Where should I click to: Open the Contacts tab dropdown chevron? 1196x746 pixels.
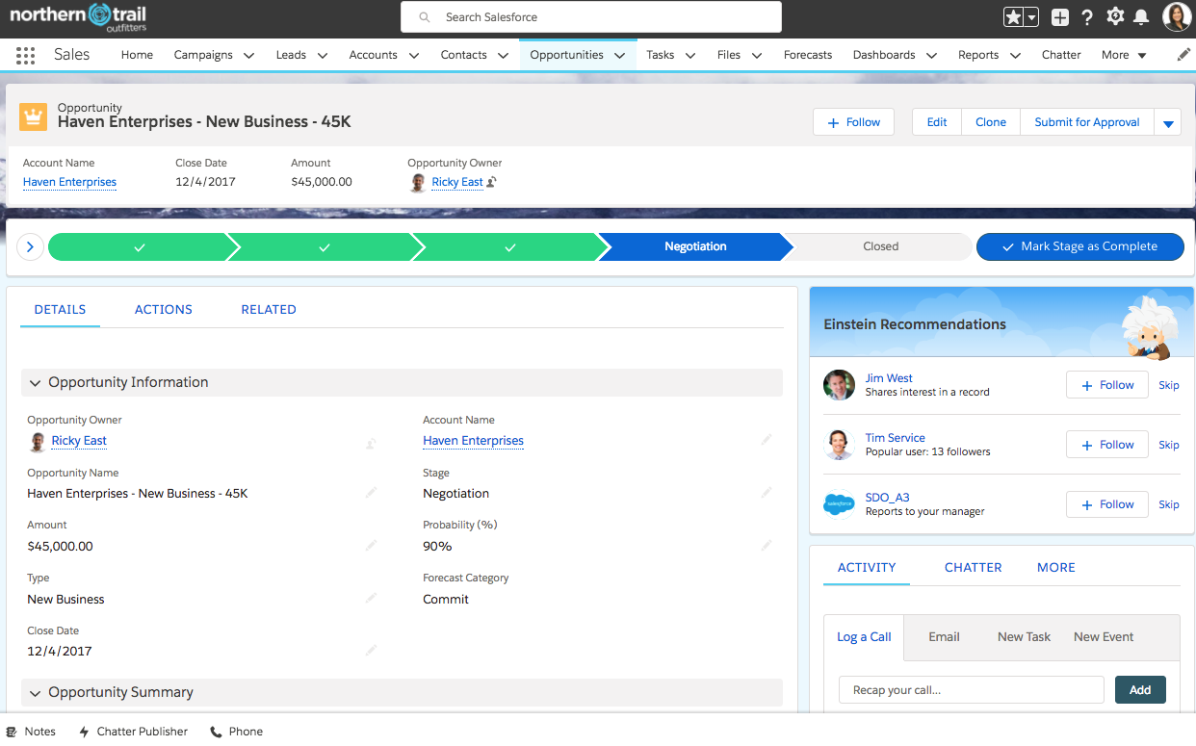(503, 56)
